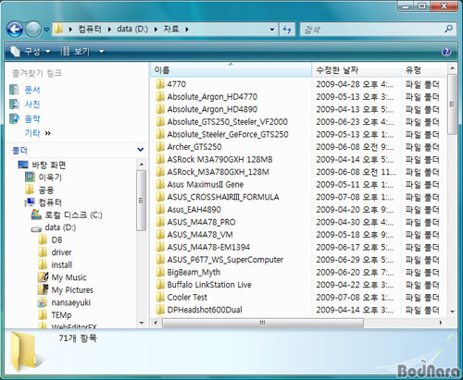Select data (D:) in address breadcrumb

click(132, 29)
